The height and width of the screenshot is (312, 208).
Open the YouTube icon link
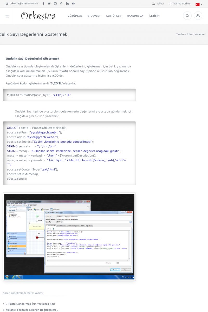click(73, 4)
